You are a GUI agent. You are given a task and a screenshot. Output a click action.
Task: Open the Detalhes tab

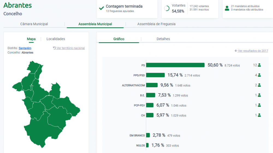(163, 39)
